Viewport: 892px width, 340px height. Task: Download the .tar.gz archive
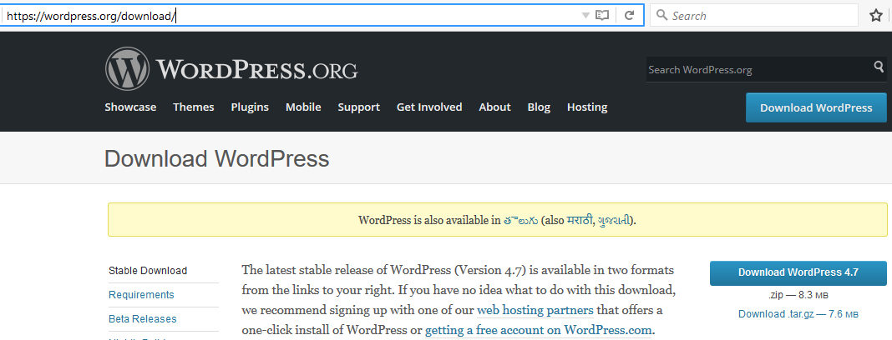tap(798, 314)
